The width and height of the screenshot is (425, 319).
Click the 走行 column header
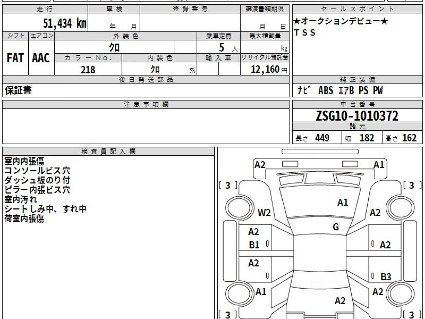(45, 9)
